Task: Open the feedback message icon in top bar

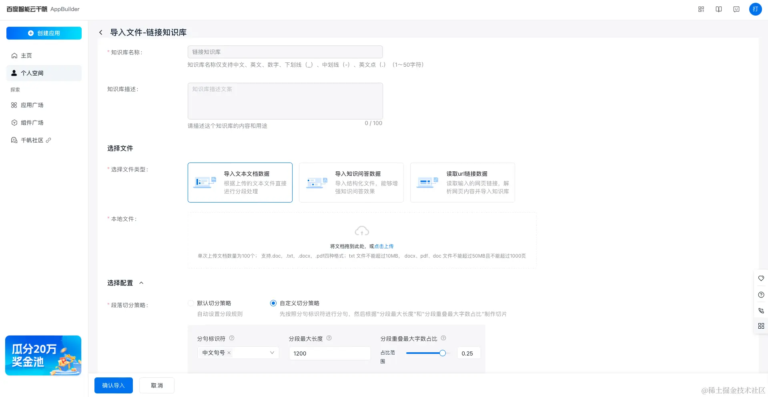Action: (736, 9)
